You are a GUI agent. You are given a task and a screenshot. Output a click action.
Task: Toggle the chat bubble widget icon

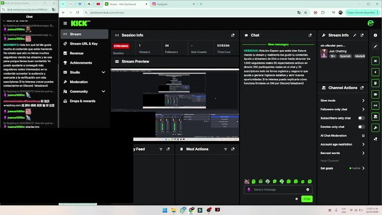tap(375, 94)
